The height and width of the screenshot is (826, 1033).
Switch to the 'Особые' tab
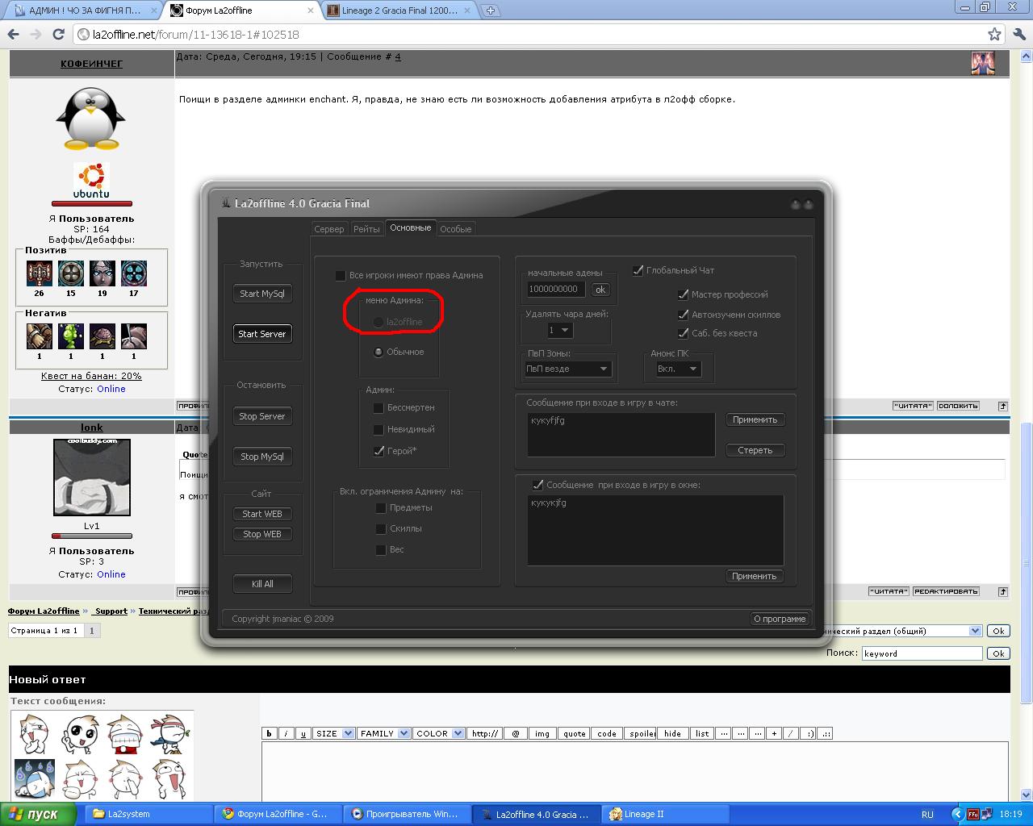[455, 229]
